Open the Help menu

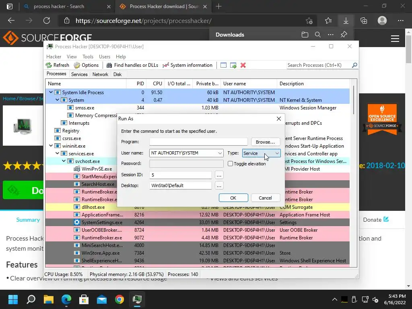(121, 56)
